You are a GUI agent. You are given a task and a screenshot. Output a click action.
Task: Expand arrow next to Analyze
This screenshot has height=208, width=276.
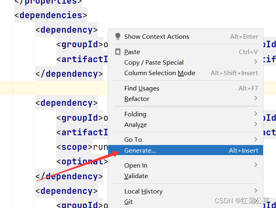click(x=256, y=124)
